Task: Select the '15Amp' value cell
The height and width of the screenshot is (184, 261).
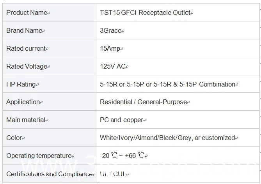Action: coord(110,49)
